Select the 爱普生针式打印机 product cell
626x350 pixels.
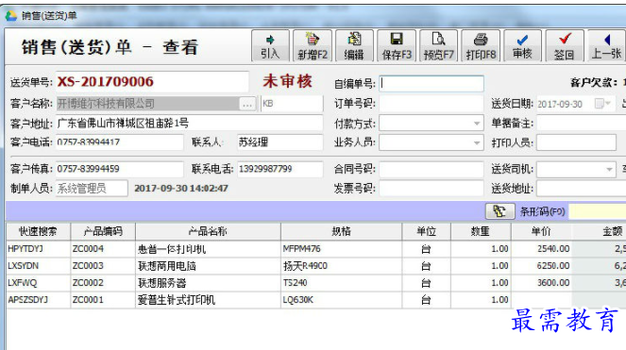[208, 300]
